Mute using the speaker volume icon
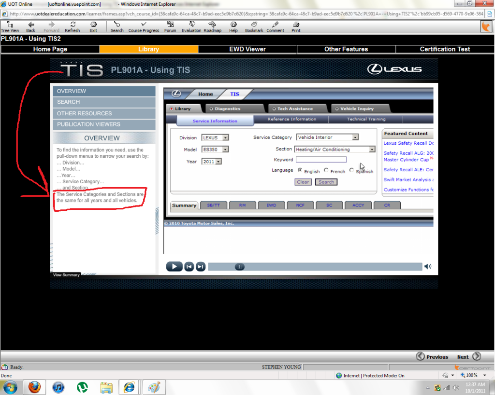495x395 pixels. pyautogui.click(x=428, y=266)
